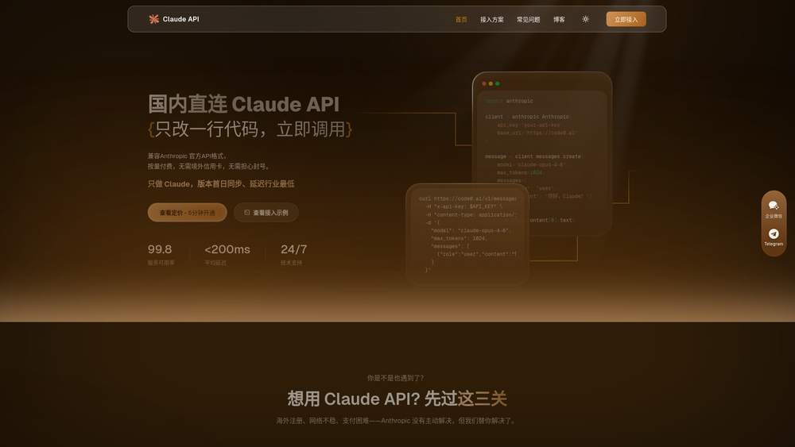Click the 想用 Claude API? 先过这三关 heading
Viewport: 795px width, 447px height.
[x=397, y=399]
